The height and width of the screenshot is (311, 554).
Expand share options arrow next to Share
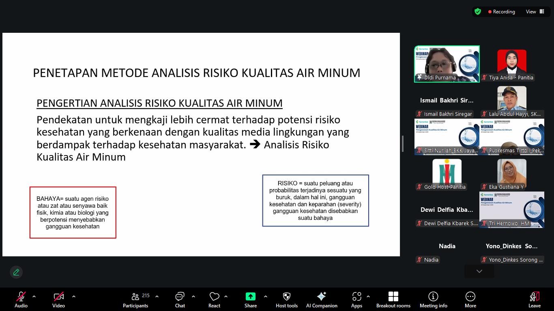tap(266, 296)
